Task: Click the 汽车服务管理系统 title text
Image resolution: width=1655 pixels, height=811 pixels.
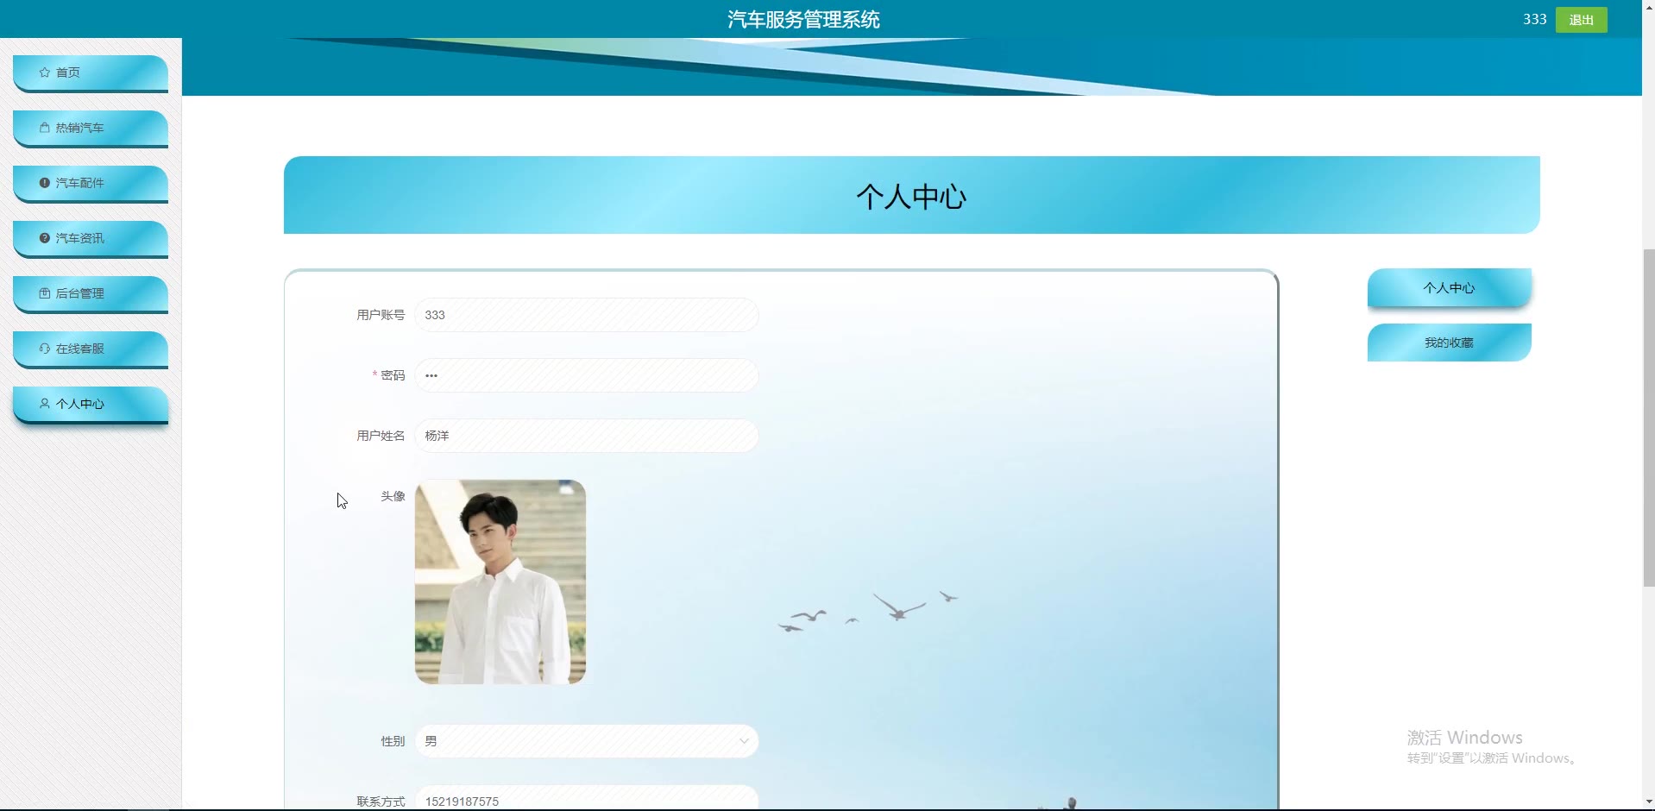Action: click(803, 20)
